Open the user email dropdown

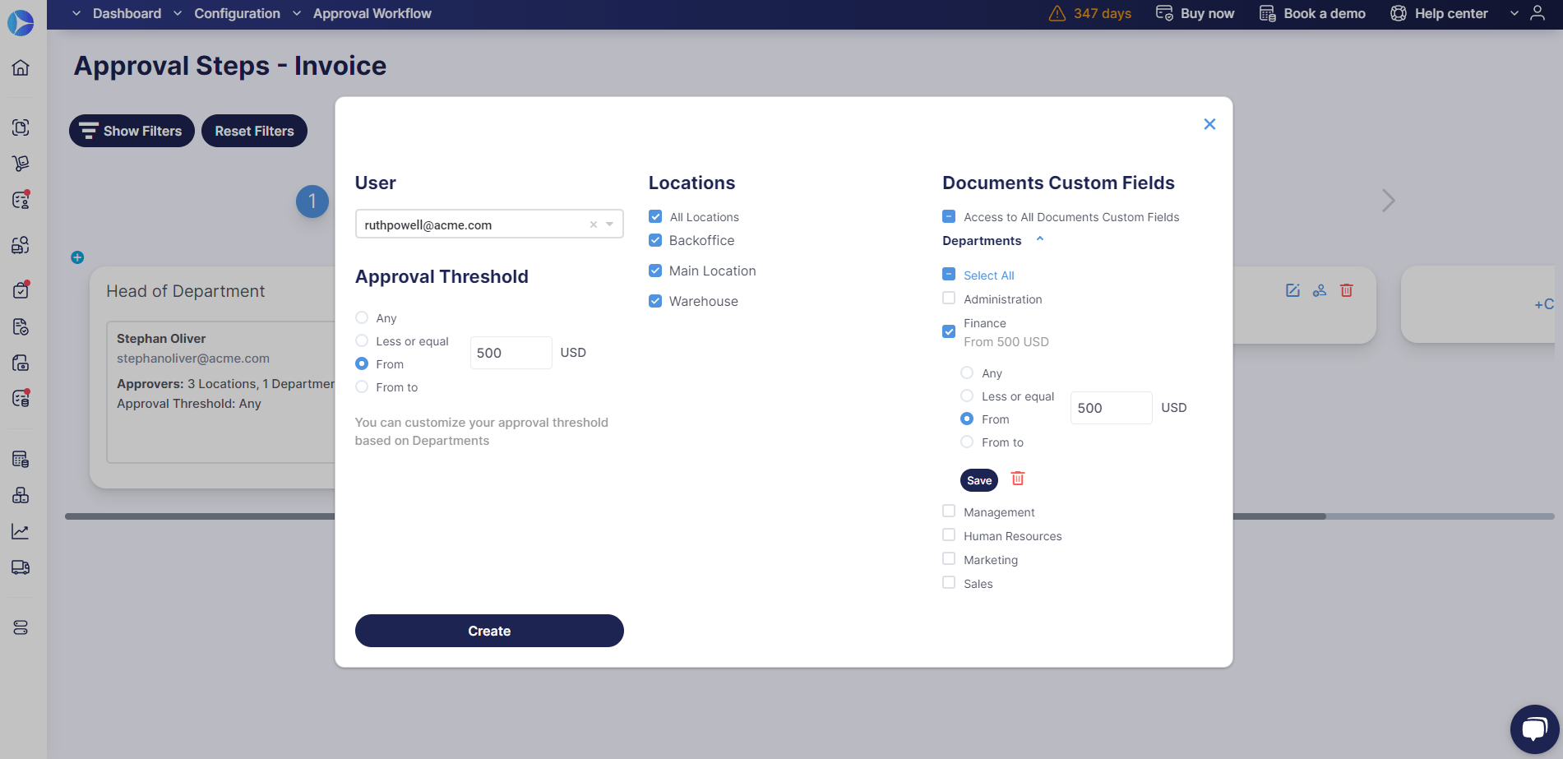[x=609, y=224]
